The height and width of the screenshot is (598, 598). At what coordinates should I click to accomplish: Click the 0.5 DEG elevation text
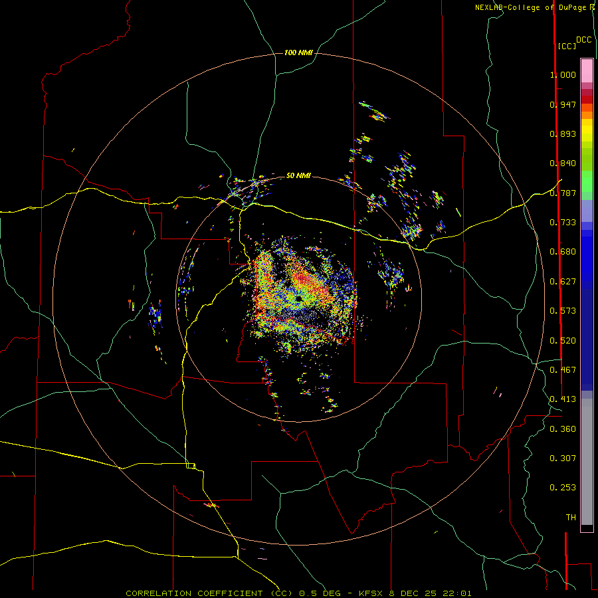(x=320, y=593)
